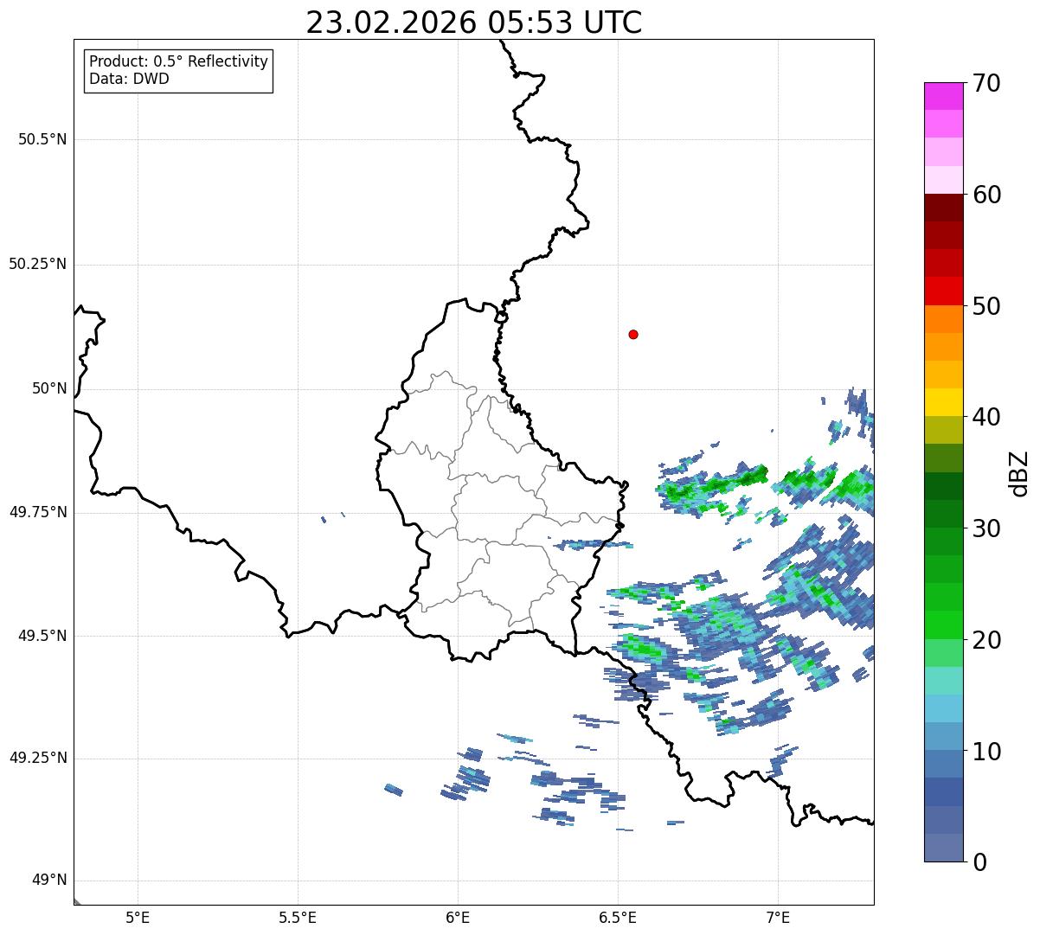Pick the bright green swatch just above 20 dBZ

point(944,625)
